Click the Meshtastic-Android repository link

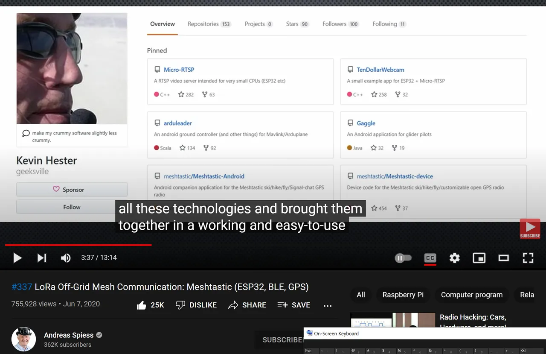204,176
